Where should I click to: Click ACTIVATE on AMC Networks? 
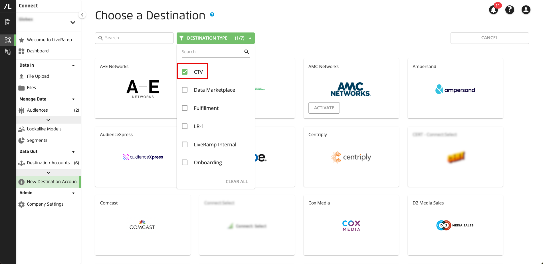click(324, 108)
